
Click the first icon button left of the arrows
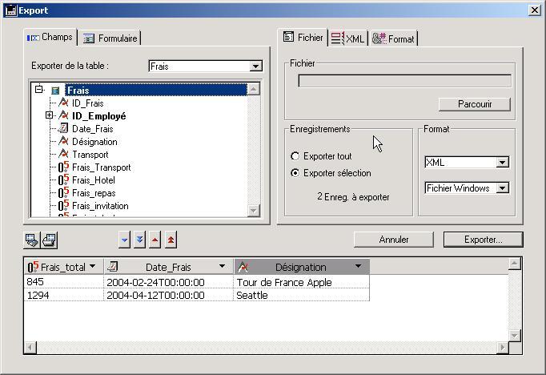pos(32,240)
